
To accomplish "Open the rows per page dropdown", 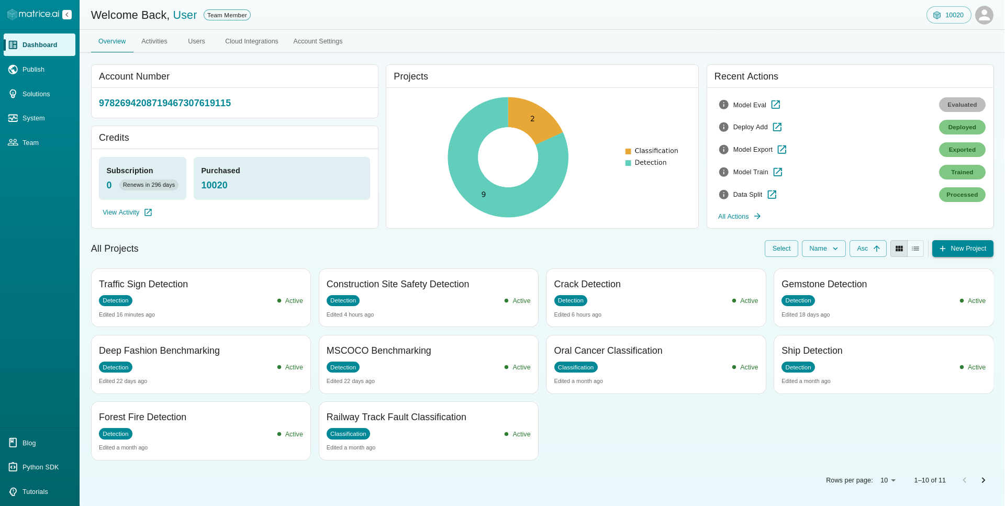I will 888,480.
